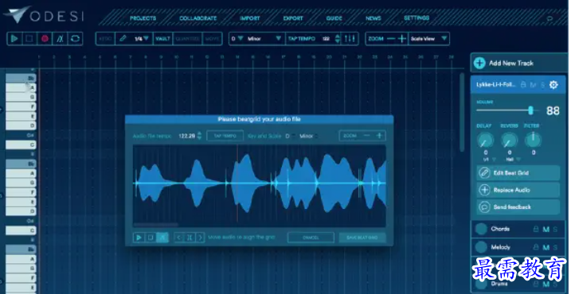Open the key D dropdown in beatgrid dialog
The image size is (571, 294).
click(290, 136)
